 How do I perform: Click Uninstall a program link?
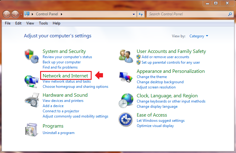coord(59,133)
